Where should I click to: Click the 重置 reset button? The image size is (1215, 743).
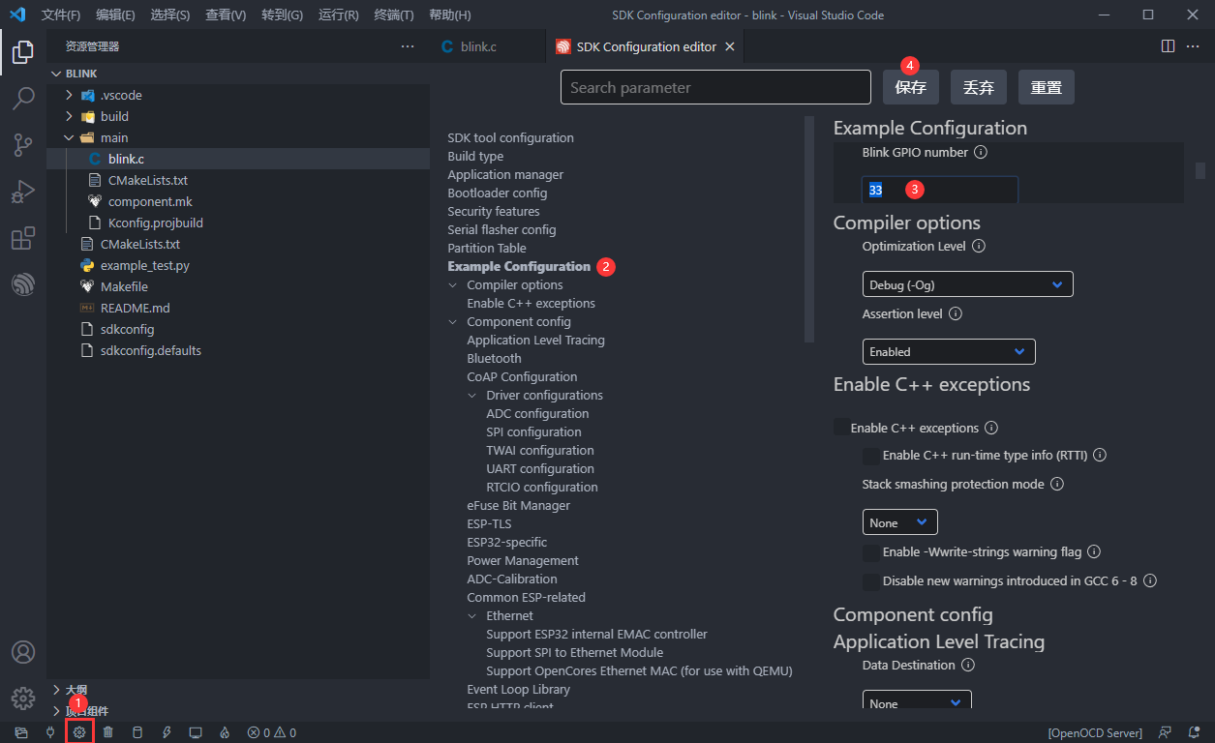point(1047,87)
